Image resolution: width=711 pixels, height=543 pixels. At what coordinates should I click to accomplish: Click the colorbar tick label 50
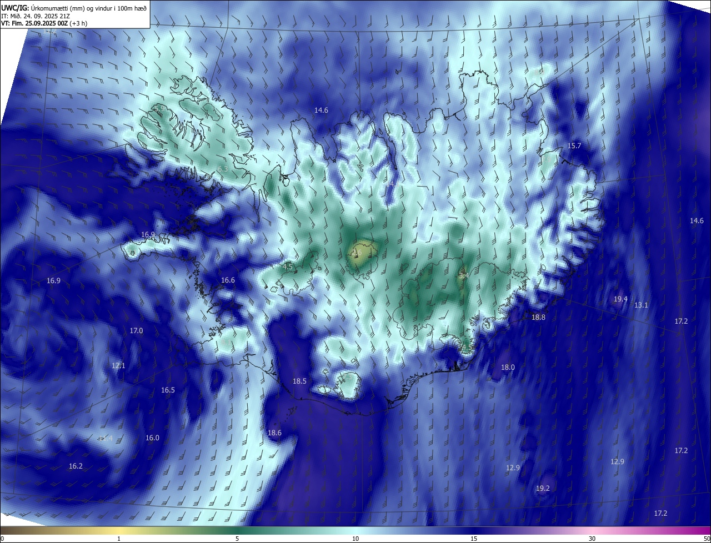coord(707,539)
